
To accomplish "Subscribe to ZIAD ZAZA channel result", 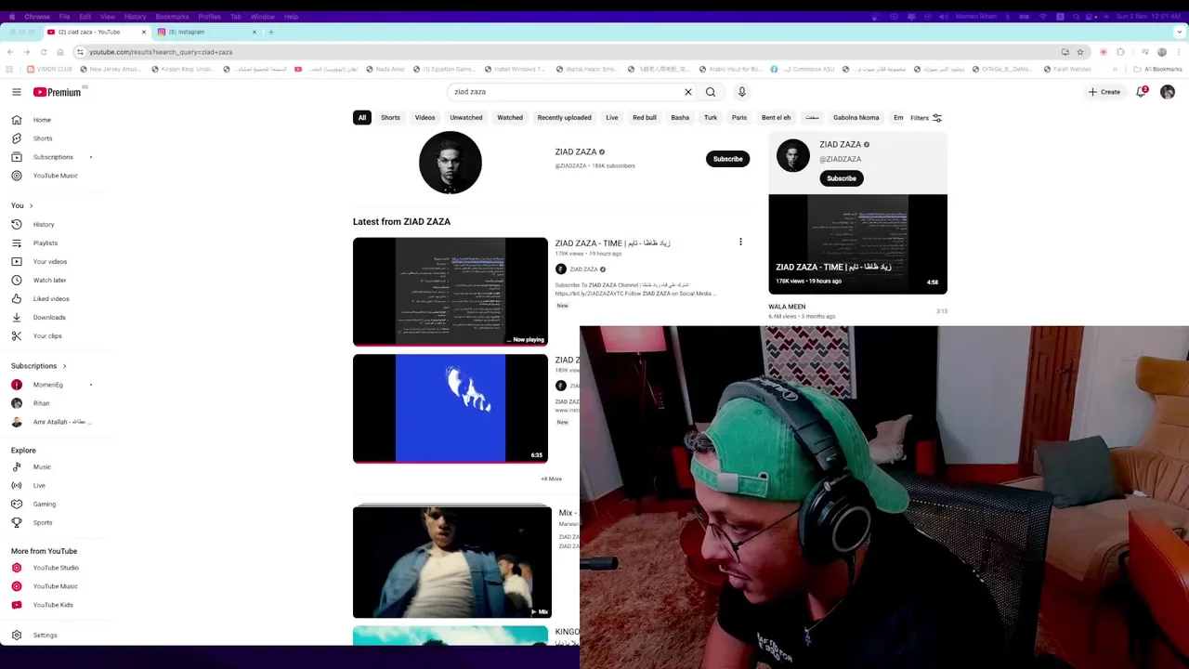I will coord(727,159).
